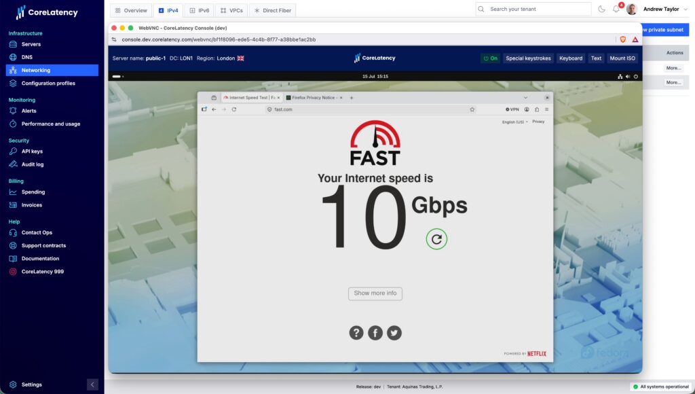Click the Text button
The image size is (695, 394).
(596, 58)
